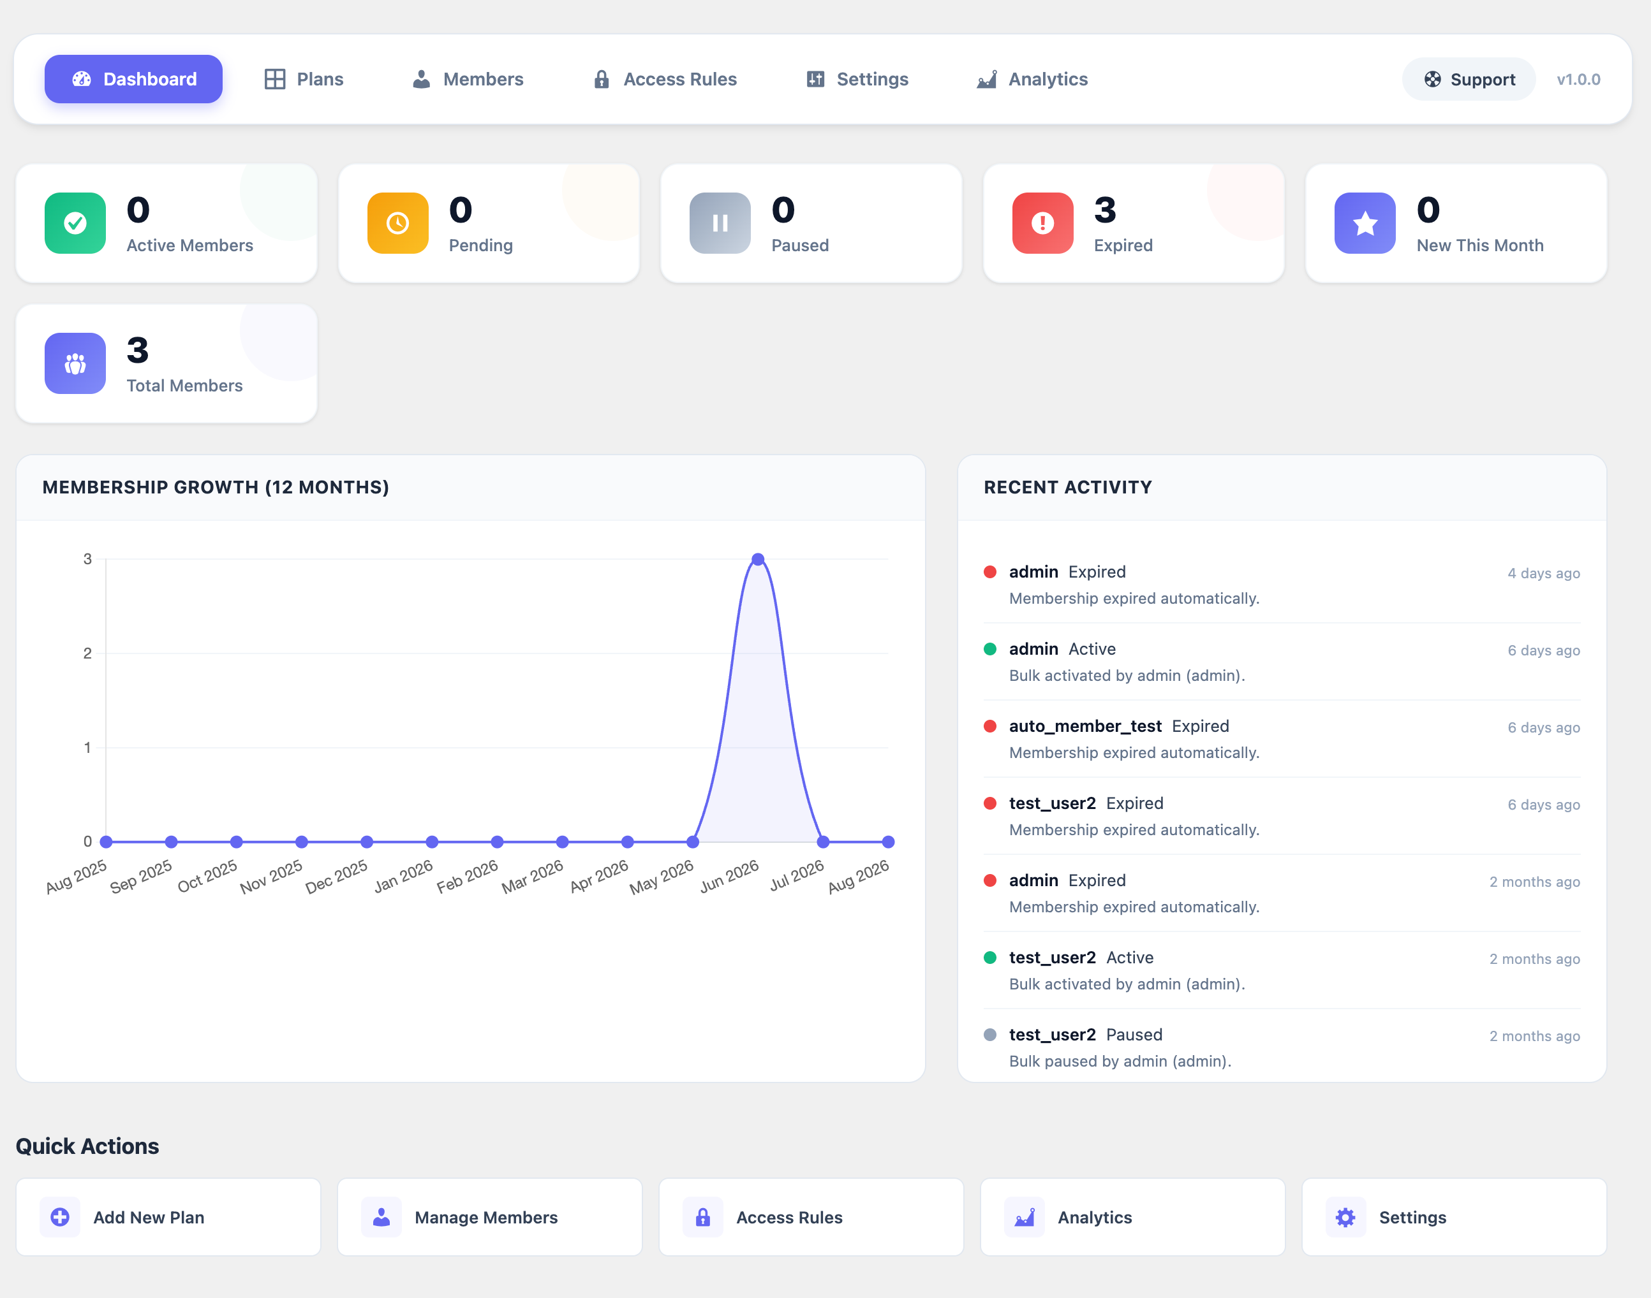Click the Support button

(1469, 79)
